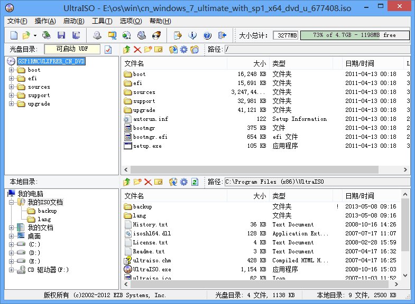
Task: Click the blue information toolbar icon
Action: tap(192, 35)
